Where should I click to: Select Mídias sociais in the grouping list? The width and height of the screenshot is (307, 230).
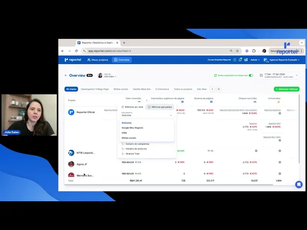[129, 138]
